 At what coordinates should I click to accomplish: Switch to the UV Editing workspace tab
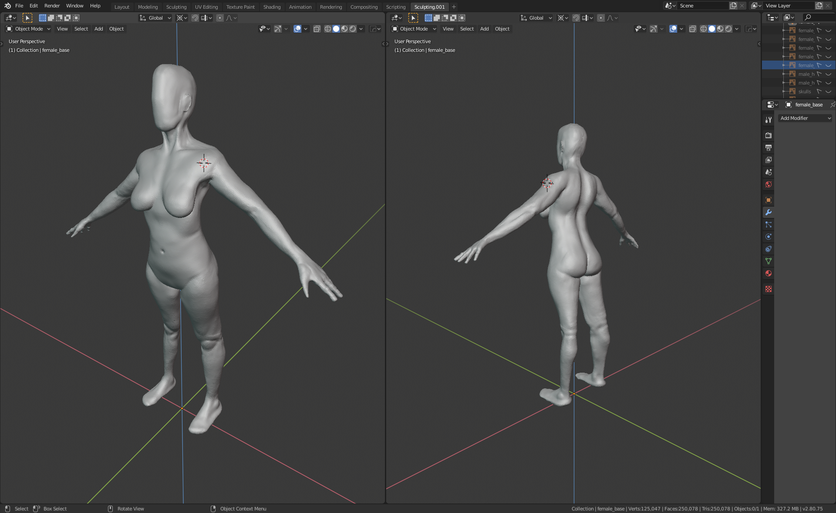tap(206, 7)
